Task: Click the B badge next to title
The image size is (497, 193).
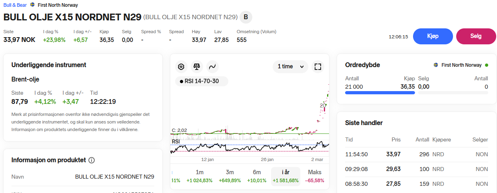Action: pos(246,17)
